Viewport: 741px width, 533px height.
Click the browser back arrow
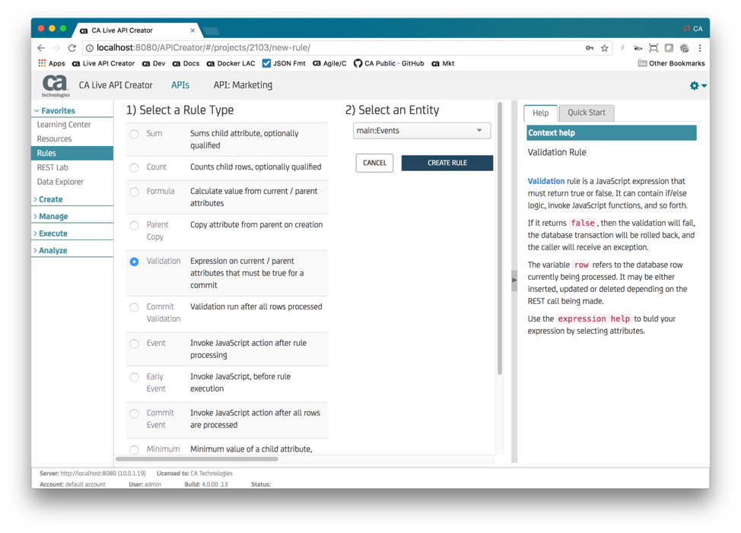pyautogui.click(x=41, y=48)
